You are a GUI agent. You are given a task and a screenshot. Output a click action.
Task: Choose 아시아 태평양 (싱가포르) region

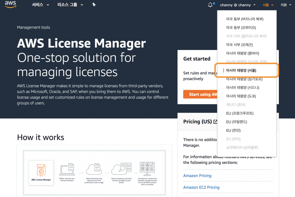click(x=244, y=79)
